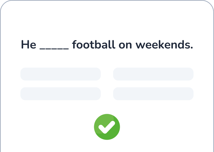Screen dimensions: 214x152
Task: Click the word "weekends." in the question
Action: pyautogui.click(x=164, y=45)
